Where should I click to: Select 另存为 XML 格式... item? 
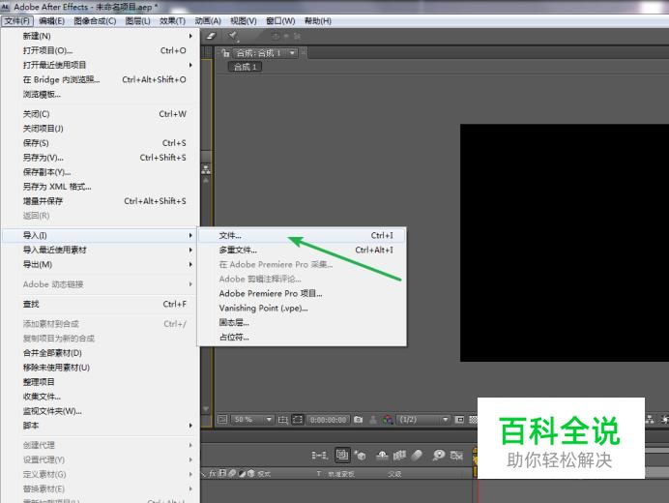coord(102,187)
